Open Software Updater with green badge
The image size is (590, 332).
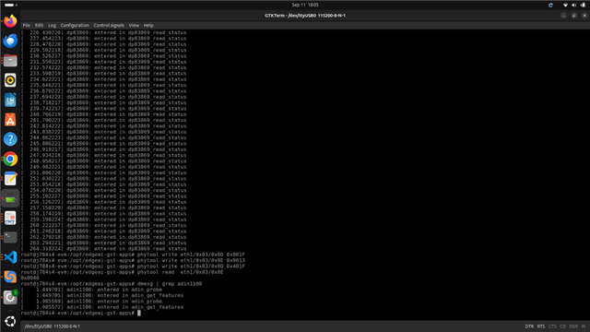10,297
